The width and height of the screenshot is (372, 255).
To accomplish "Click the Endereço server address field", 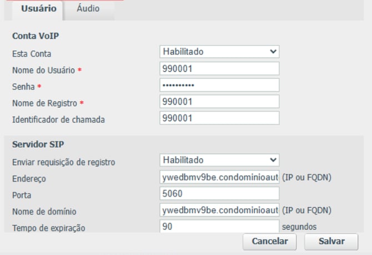I will pyautogui.click(x=219, y=178).
